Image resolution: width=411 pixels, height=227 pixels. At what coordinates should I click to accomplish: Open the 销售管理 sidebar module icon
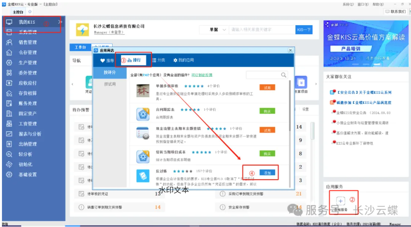point(9,43)
